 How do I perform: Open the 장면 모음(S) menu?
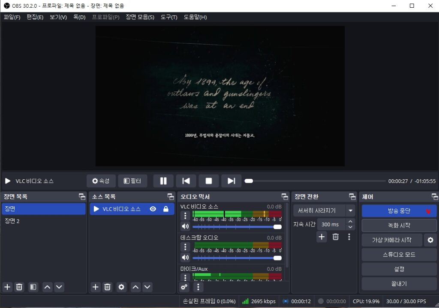coord(140,17)
